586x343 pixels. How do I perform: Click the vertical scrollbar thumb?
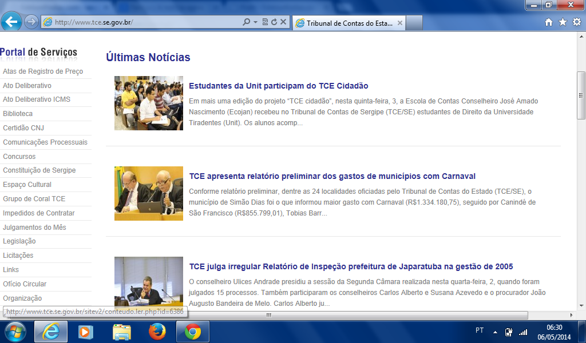pos(581,95)
